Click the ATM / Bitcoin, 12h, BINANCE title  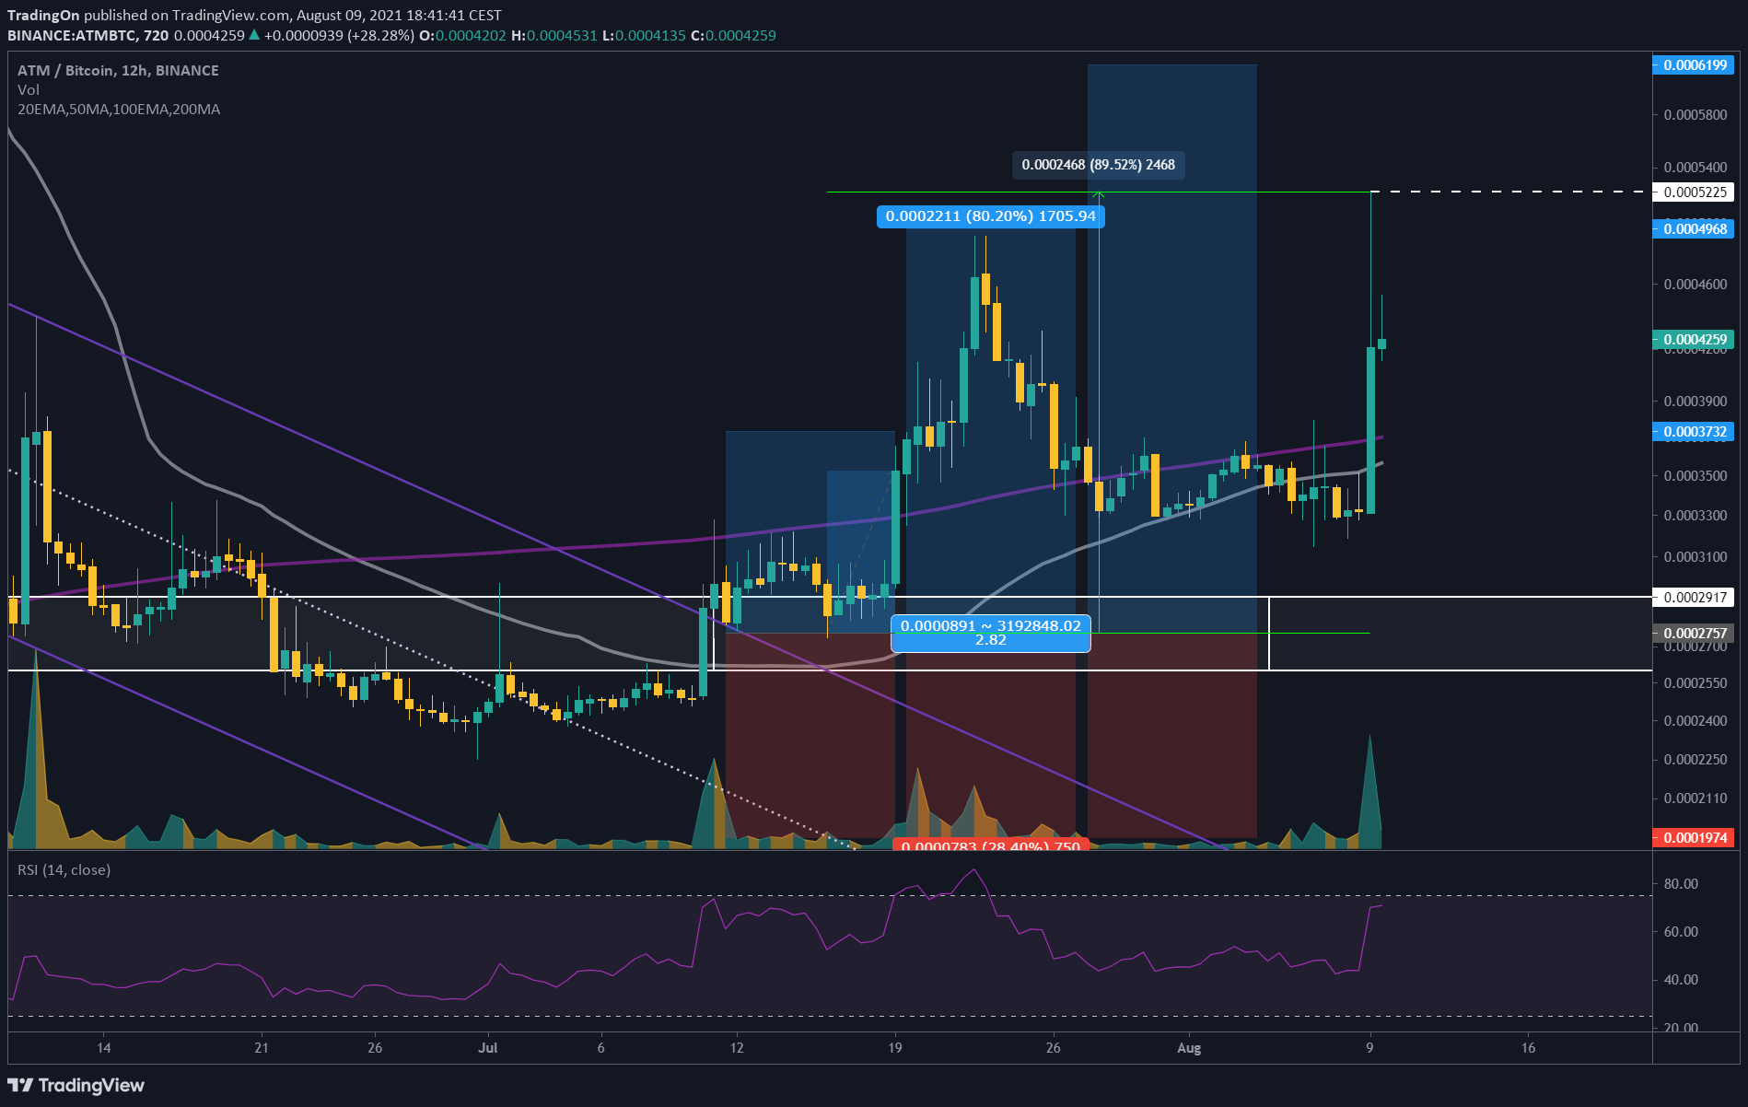point(118,71)
